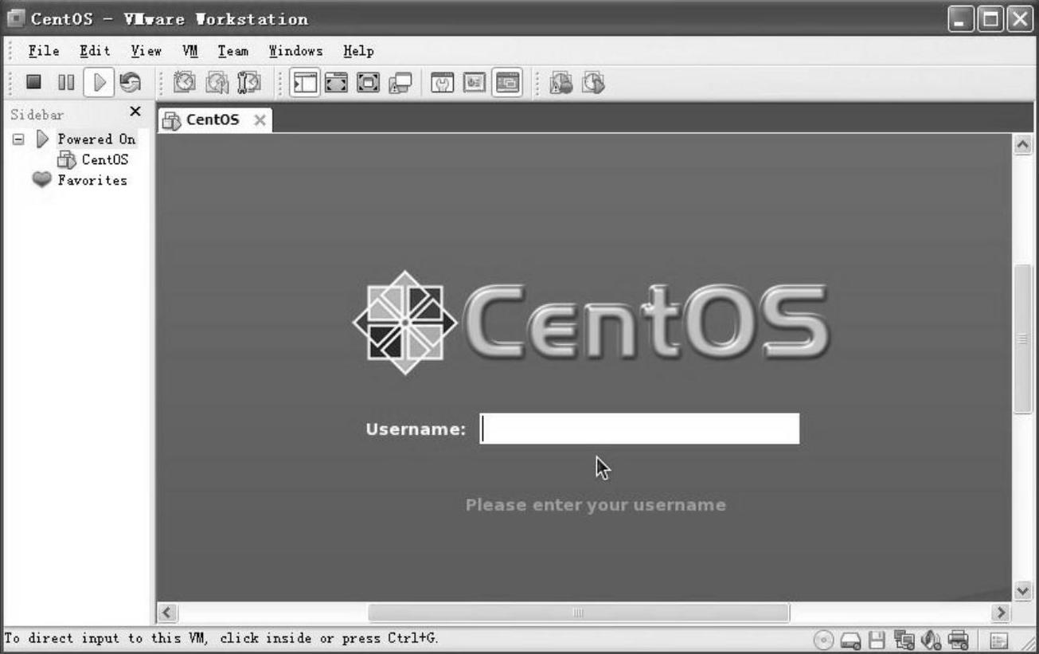Click the 'To direct input to this VM' status text
The height and width of the screenshot is (654, 1039).
pos(221,638)
